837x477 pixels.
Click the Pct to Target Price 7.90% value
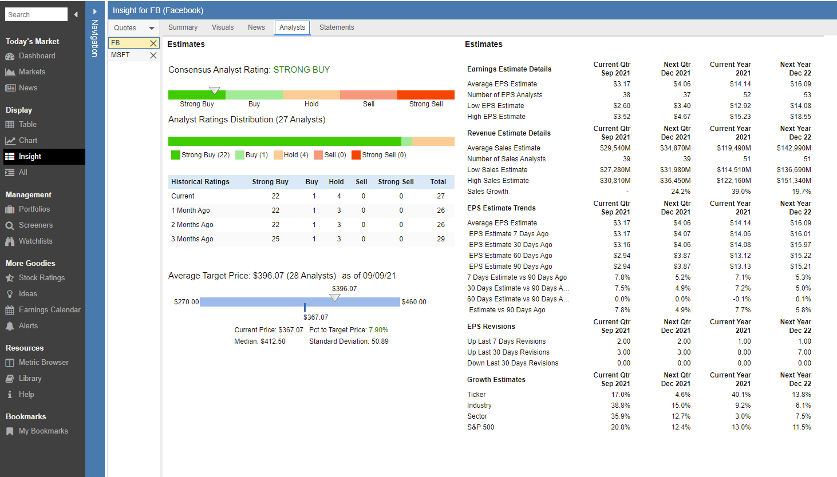point(378,330)
